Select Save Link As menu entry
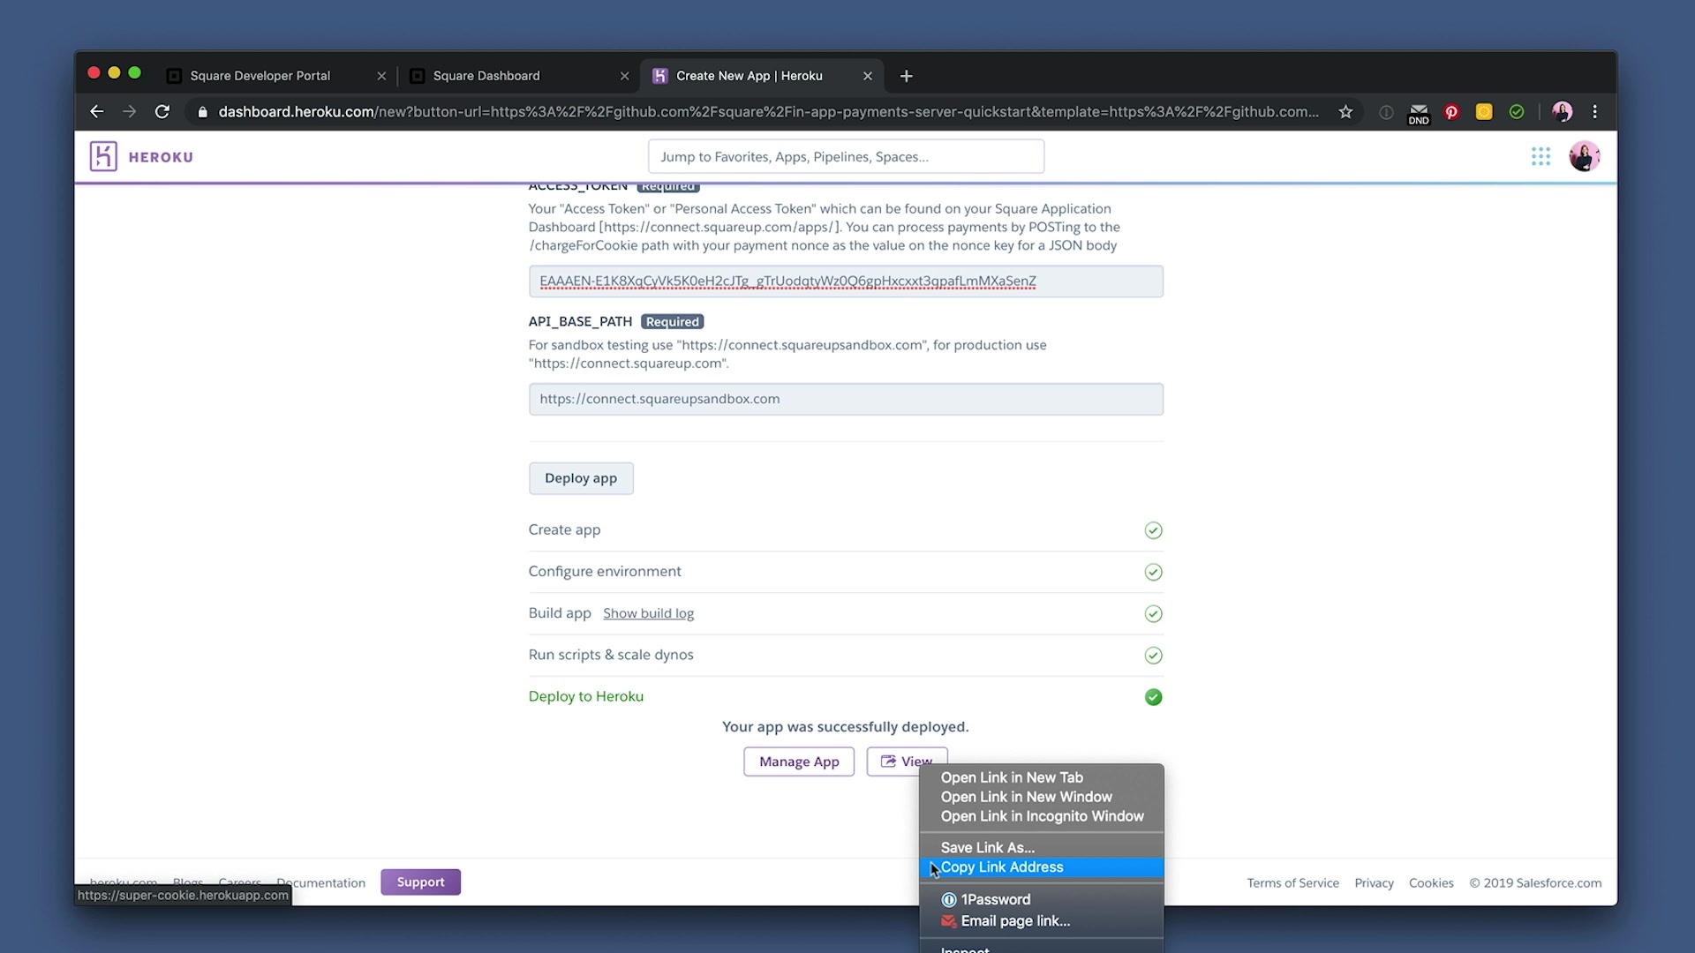Viewport: 1695px width, 953px height. click(988, 847)
